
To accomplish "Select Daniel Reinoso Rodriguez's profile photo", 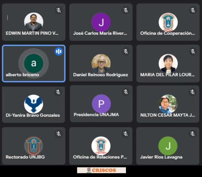I will click(x=101, y=63).
